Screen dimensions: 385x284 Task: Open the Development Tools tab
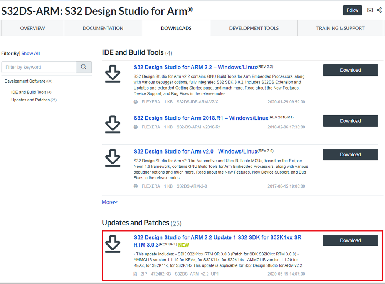point(254,28)
